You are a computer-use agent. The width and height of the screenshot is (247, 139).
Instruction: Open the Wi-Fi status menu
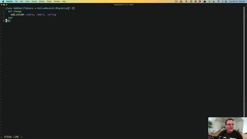click(218, 2)
